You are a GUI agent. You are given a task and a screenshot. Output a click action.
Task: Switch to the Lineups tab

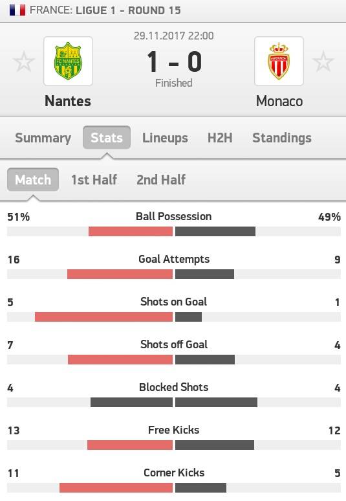(x=165, y=138)
